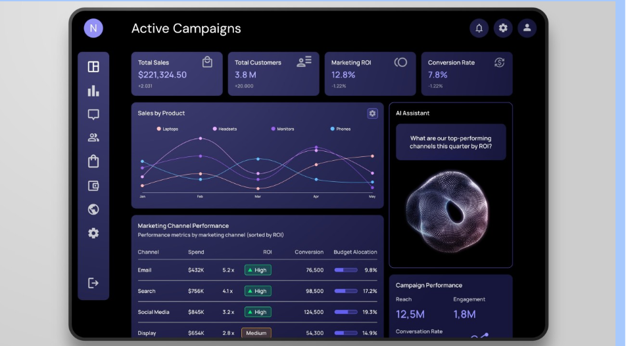Sort table by Spend column header
This screenshot has width=626, height=346.
196,252
